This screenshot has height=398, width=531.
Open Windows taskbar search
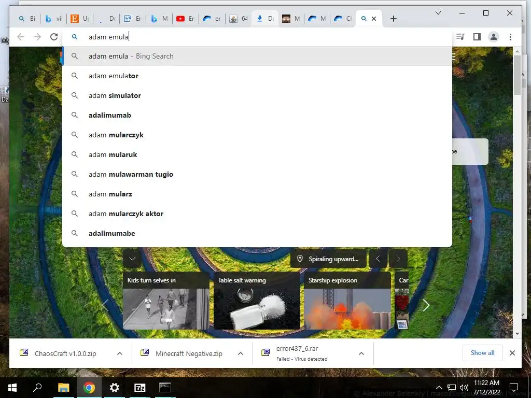coord(37,388)
